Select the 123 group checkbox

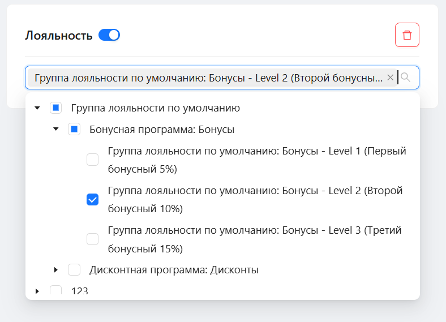55,291
